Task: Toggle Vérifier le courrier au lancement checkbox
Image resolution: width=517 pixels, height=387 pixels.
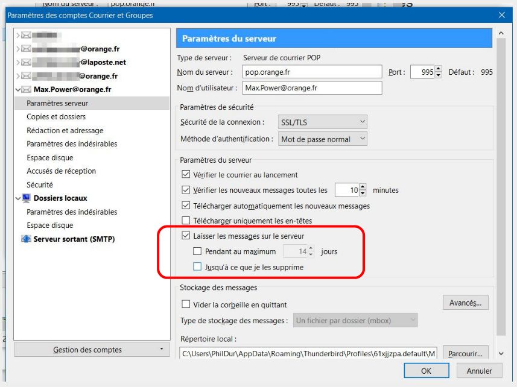Action: [186, 174]
